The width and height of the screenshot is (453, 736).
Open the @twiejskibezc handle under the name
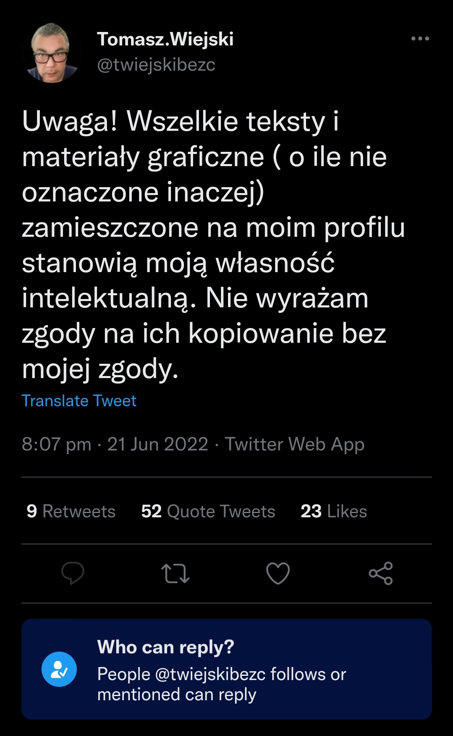[x=156, y=65]
